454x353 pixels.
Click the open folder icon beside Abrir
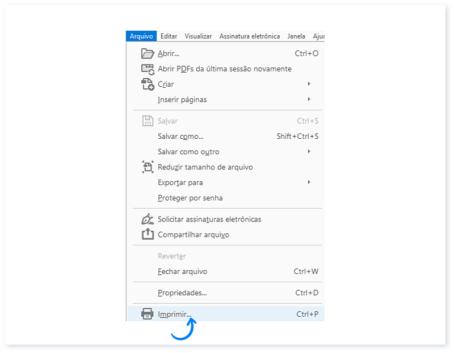pyautogui.click(x=147, y=54)
